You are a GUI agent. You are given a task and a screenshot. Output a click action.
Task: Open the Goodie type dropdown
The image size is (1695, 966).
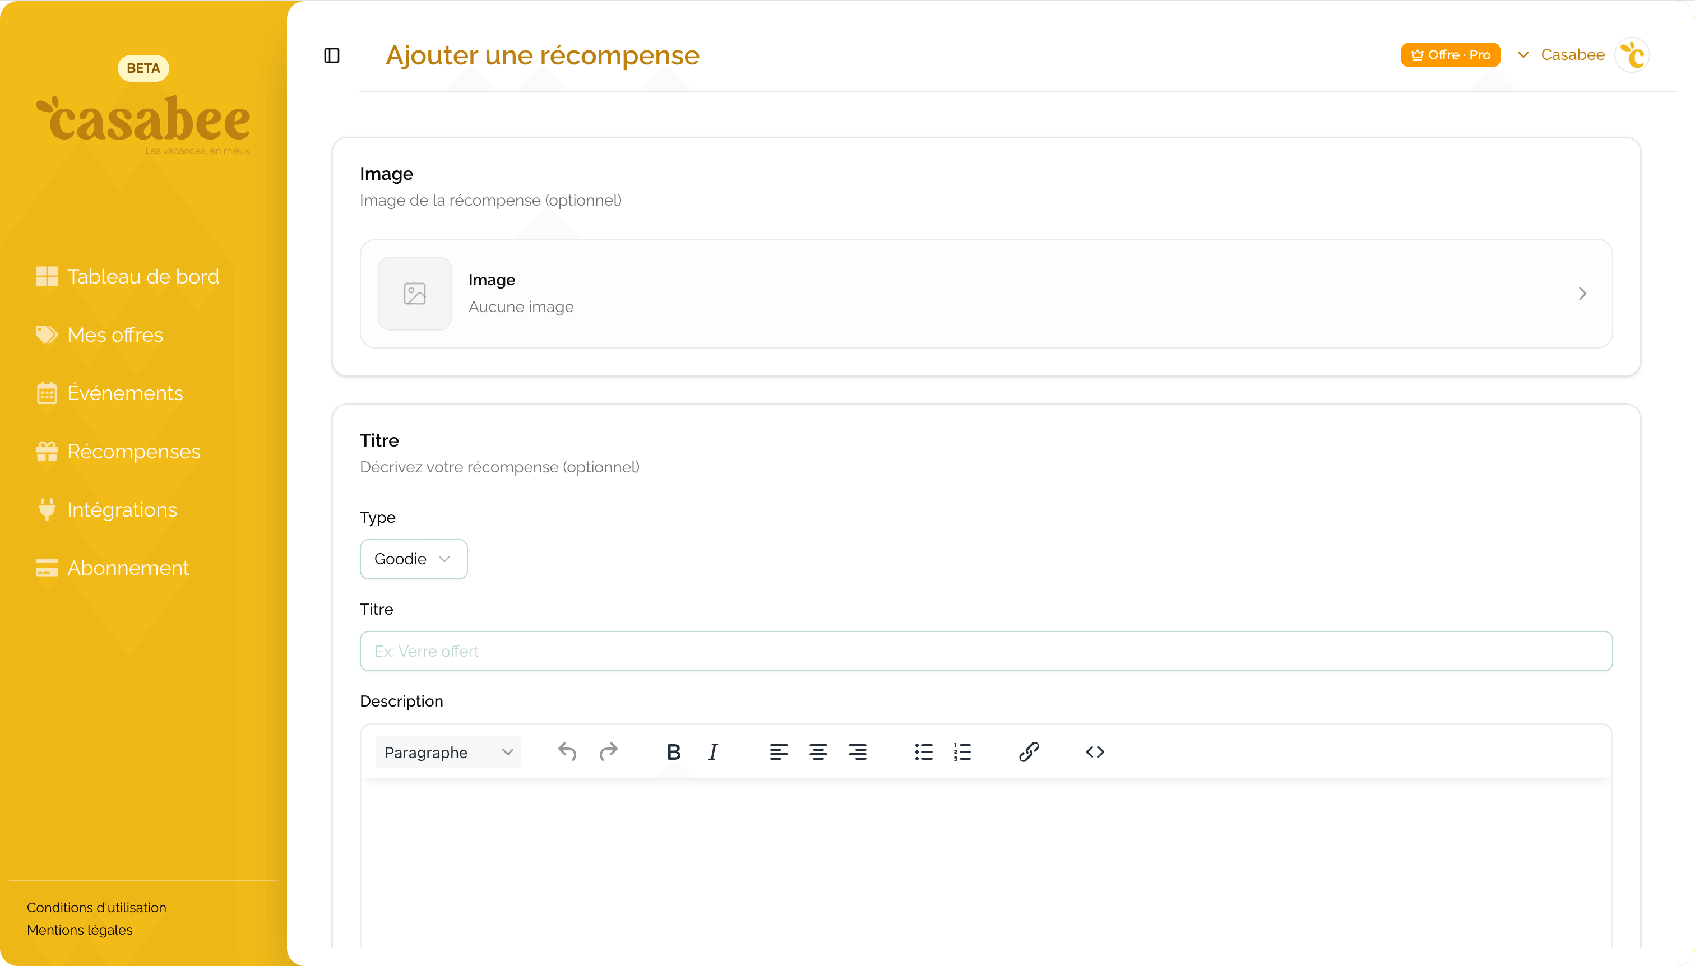click(414, 559)
